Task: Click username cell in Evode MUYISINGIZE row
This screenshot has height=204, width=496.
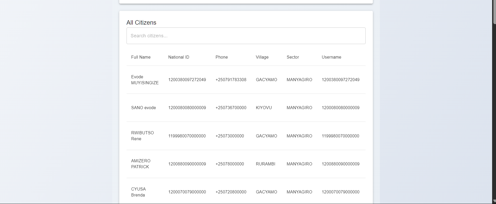Action: point(341,80)
